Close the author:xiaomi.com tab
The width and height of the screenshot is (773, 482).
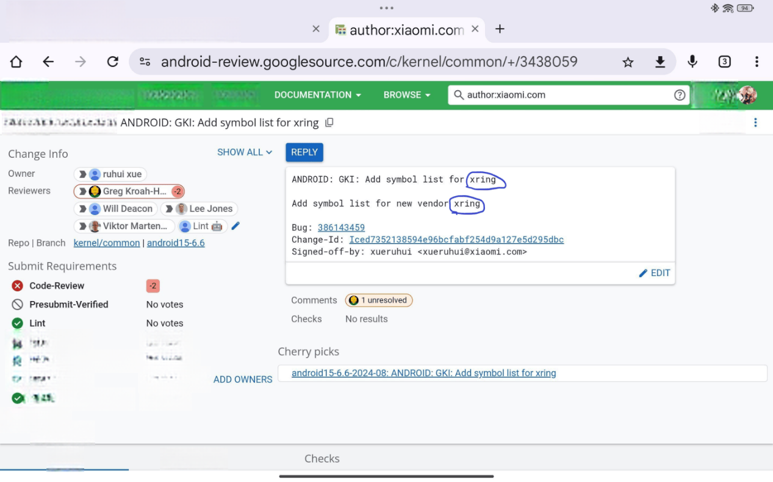click(x=475, y=29)
